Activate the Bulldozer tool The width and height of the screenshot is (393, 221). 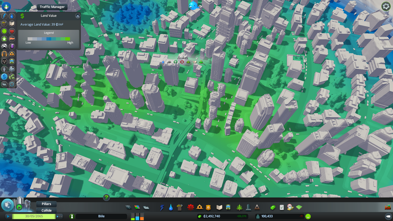tap(388, 207)
